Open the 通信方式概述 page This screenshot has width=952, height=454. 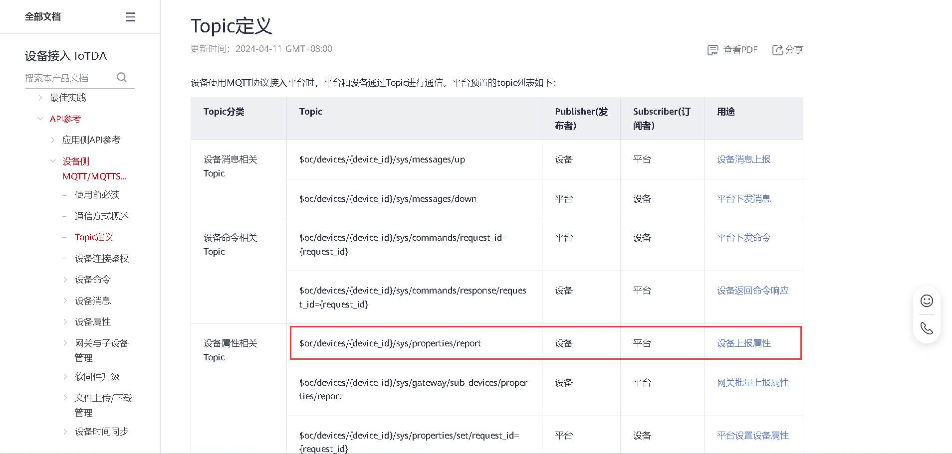[x=102, y=216]
